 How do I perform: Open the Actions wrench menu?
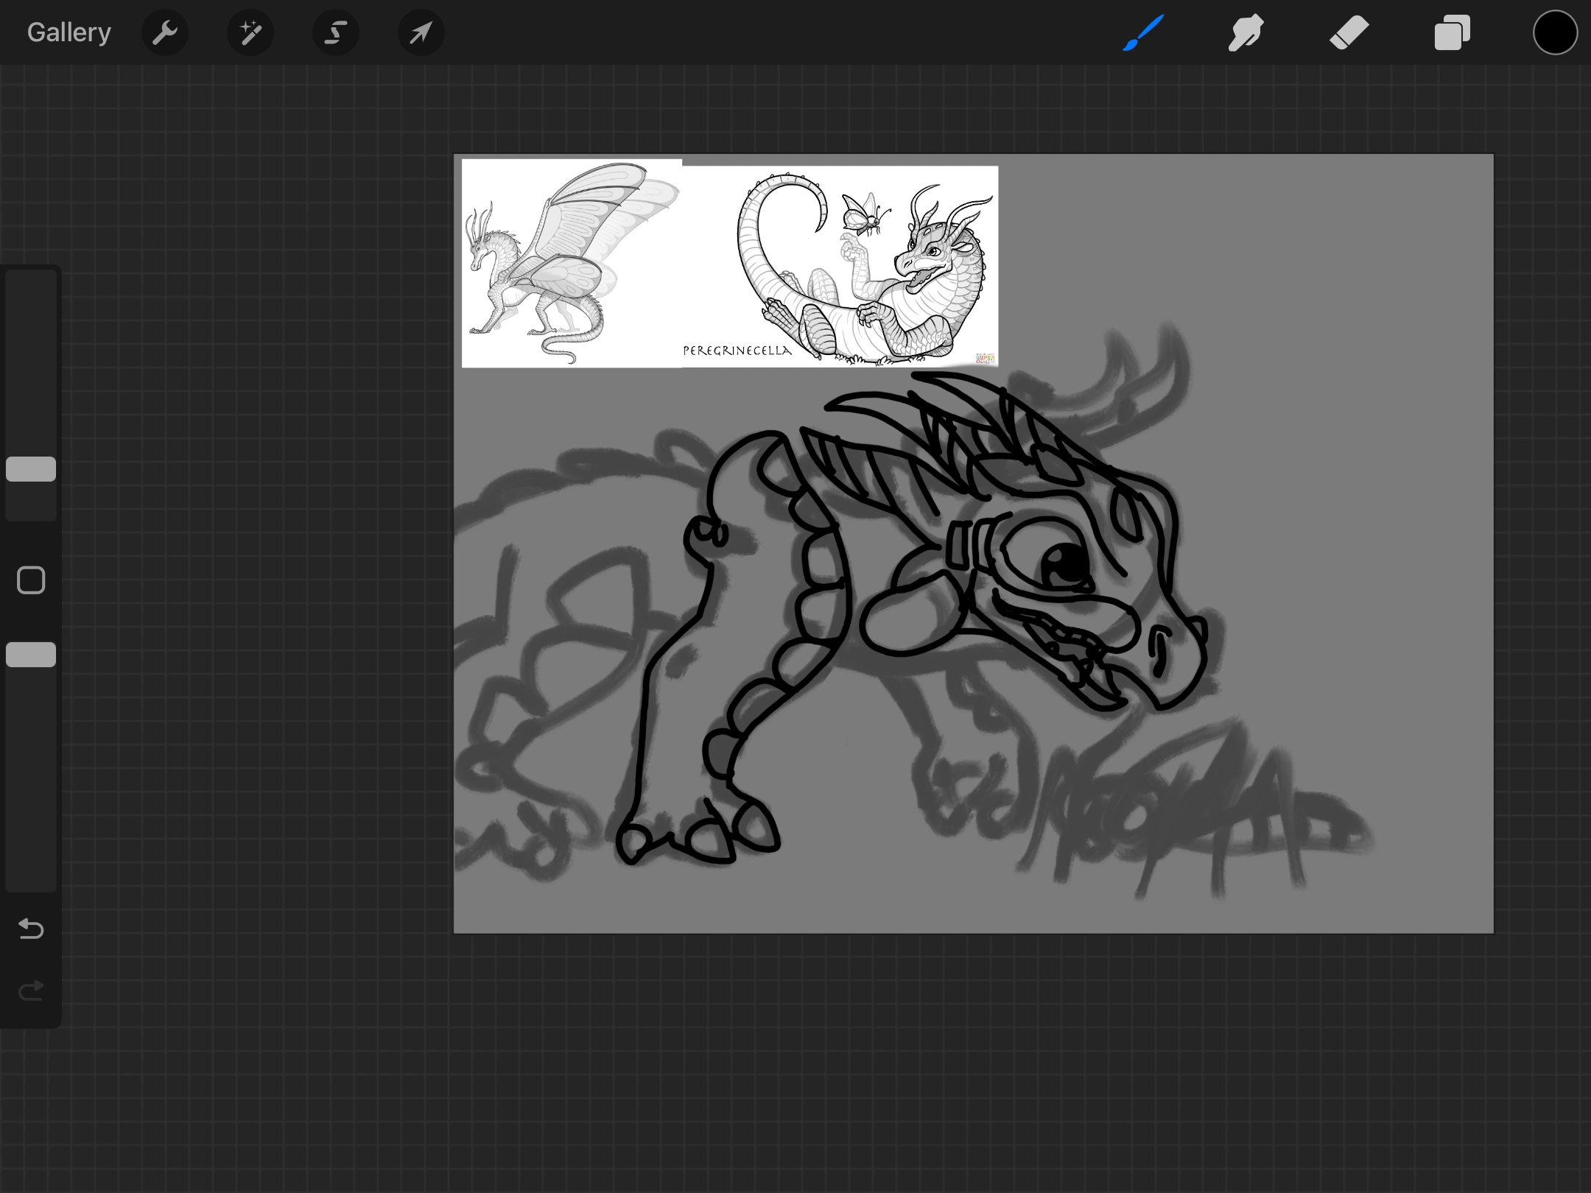point(165,32)
